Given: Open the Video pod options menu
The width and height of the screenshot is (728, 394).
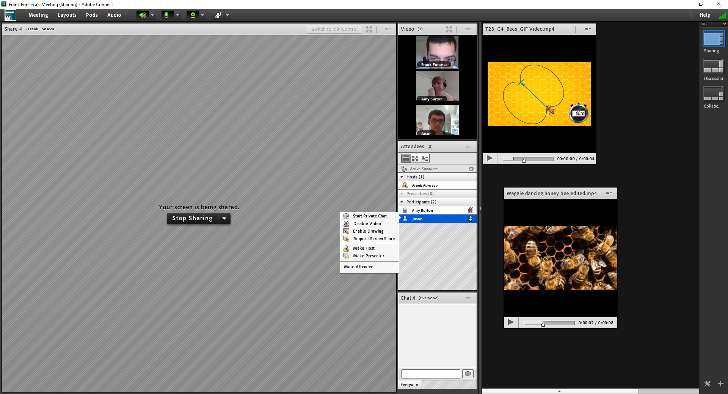Looking at the screenshot, I should coord(468,29).
